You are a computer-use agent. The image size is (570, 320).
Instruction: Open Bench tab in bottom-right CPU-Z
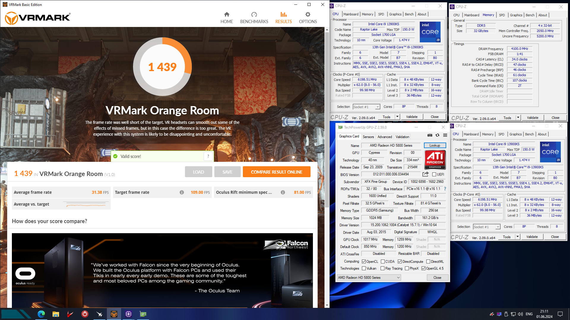[x=529, y=134]
